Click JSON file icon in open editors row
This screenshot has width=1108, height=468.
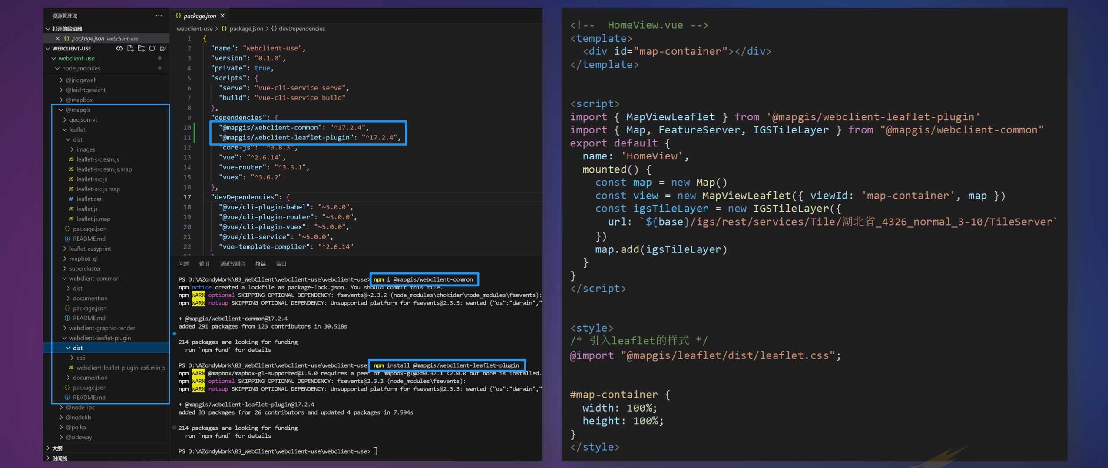[x=66, y=39]
